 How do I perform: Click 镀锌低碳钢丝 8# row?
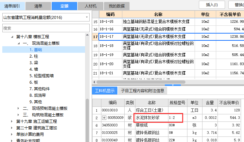point(166,133)
